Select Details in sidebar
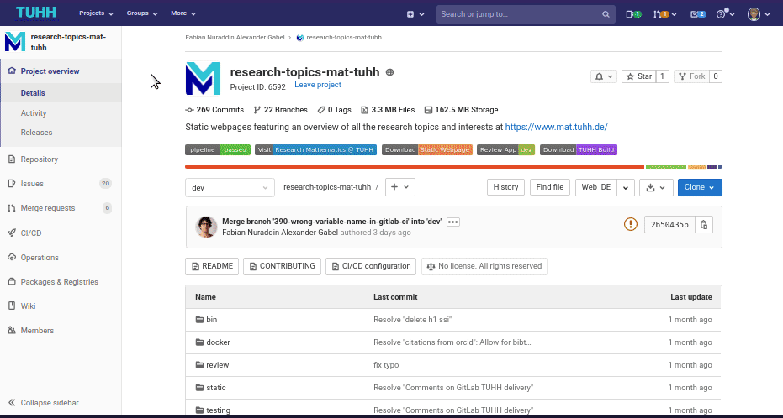The height and width of the screenshot is (418, 783). [61, 93]
